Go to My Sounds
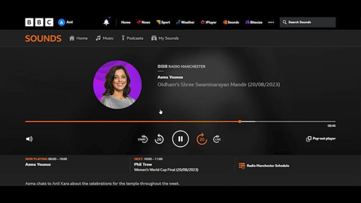 (x=165, y=38)
